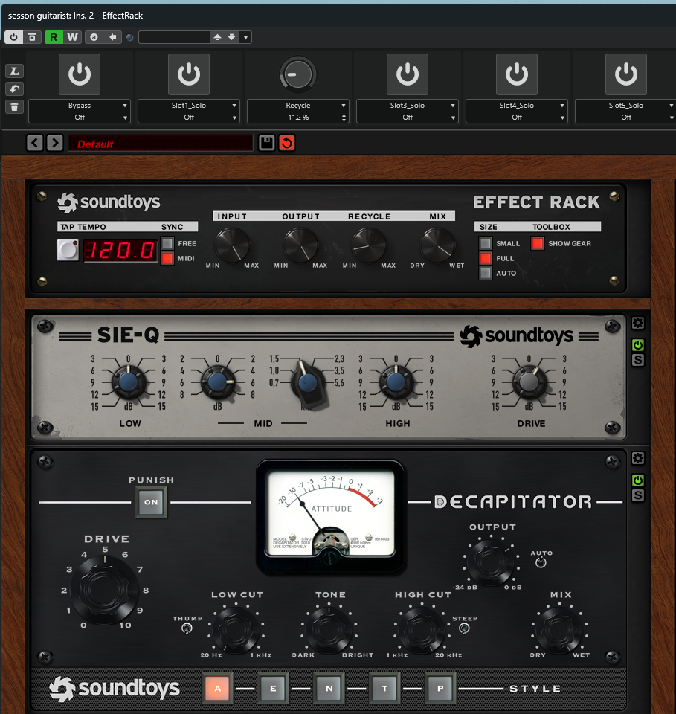Select MIDI sync mode

tap(167, 258)
